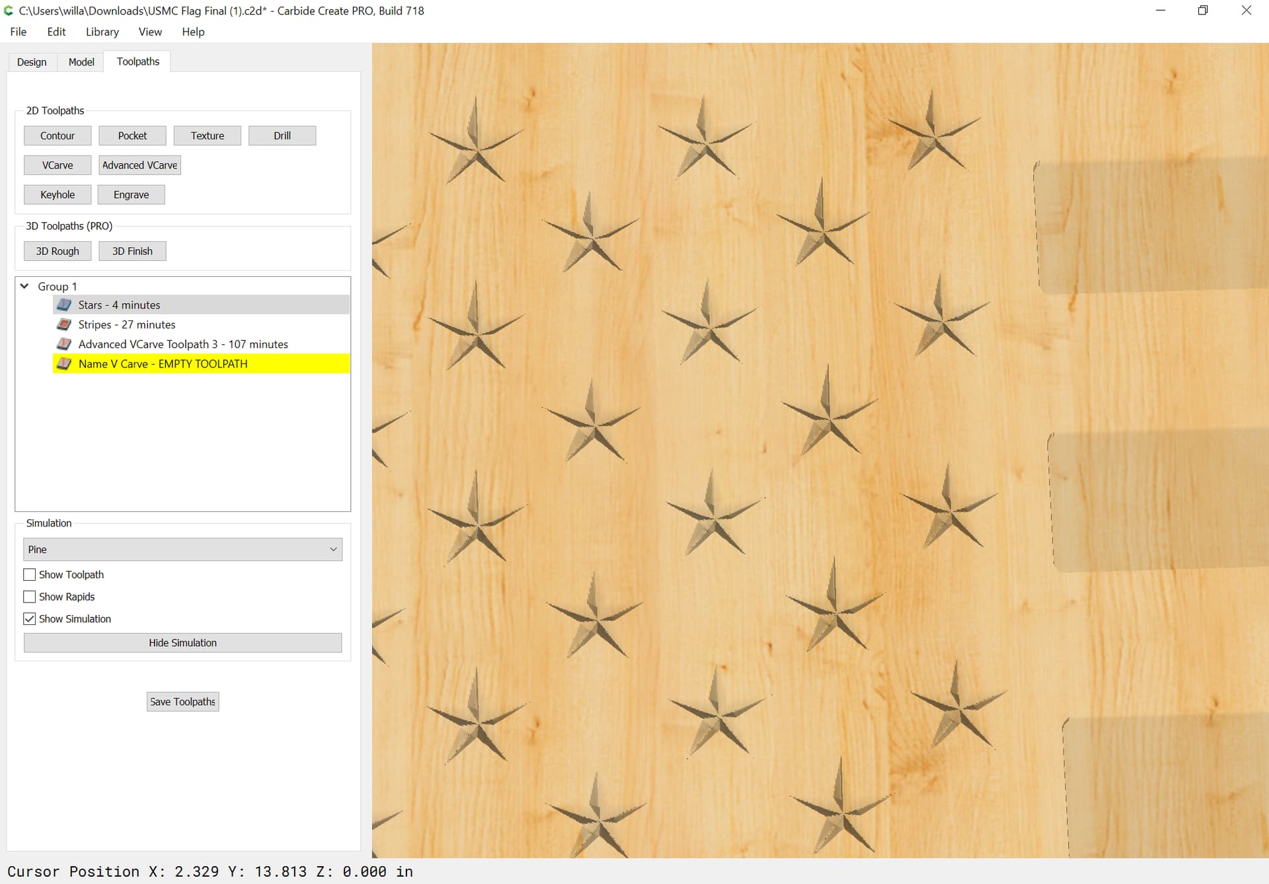Click the Hide Simulation button

pyautogui.click(x=182, y=643)
